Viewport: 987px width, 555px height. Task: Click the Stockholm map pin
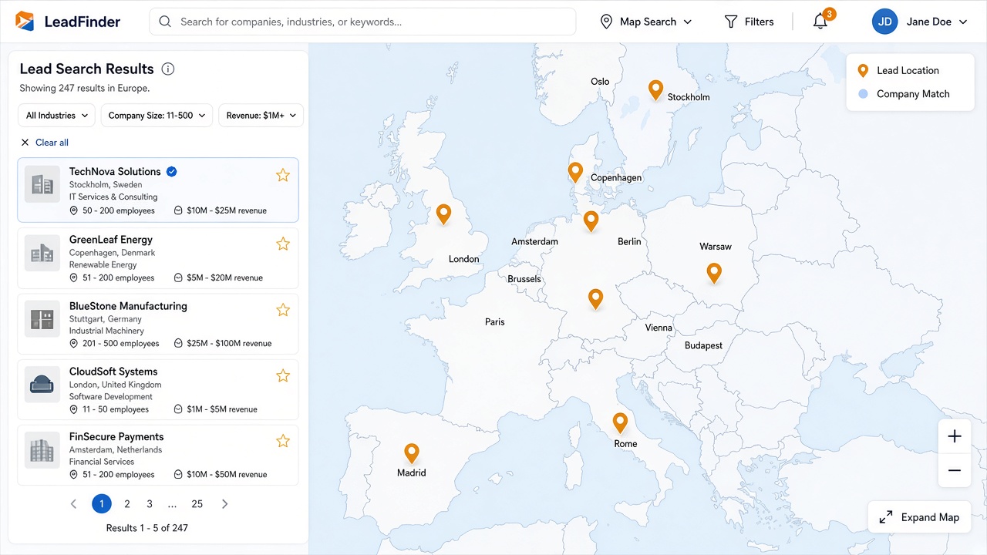coord(655,90)
